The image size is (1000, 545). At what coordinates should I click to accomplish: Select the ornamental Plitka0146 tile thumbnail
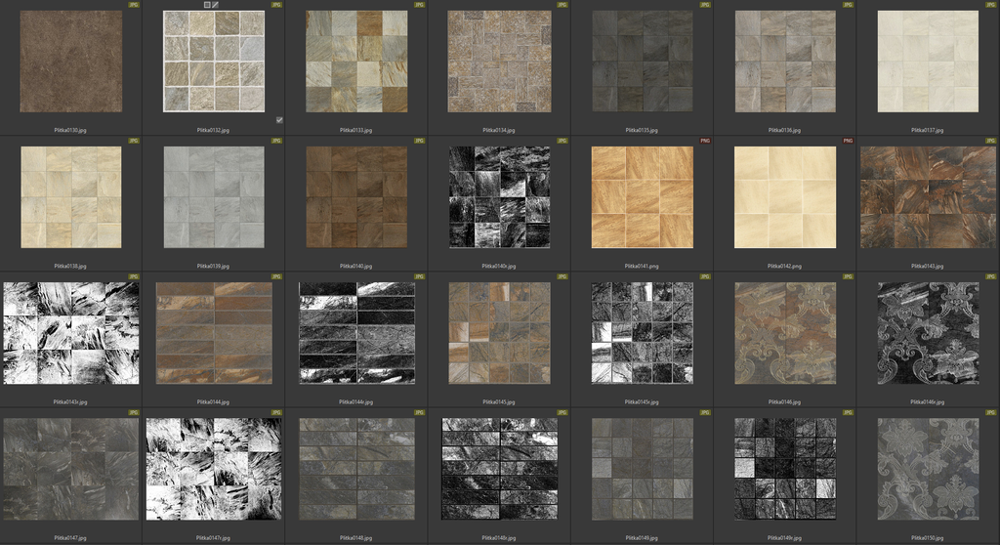tap(784, 333)
